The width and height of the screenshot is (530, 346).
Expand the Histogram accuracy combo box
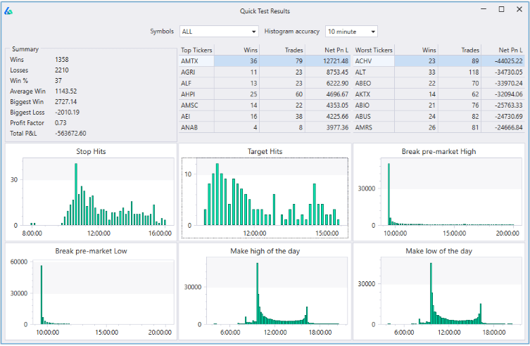351,32
